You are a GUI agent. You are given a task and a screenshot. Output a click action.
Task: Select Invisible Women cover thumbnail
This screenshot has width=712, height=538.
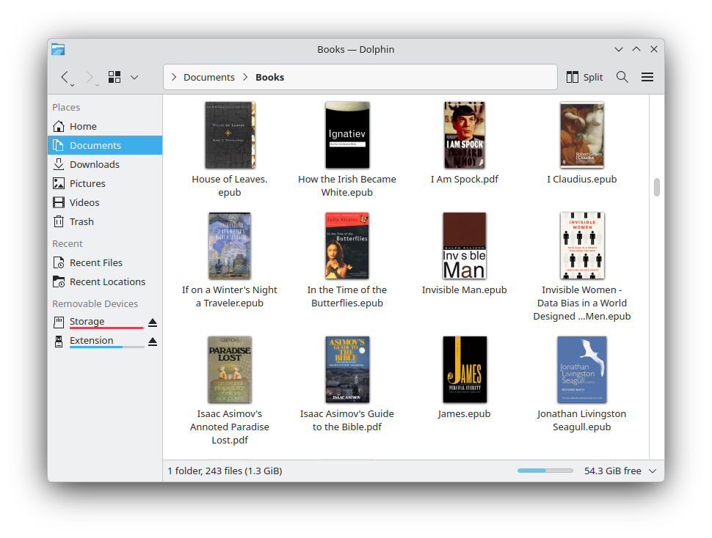click(582, 246)
